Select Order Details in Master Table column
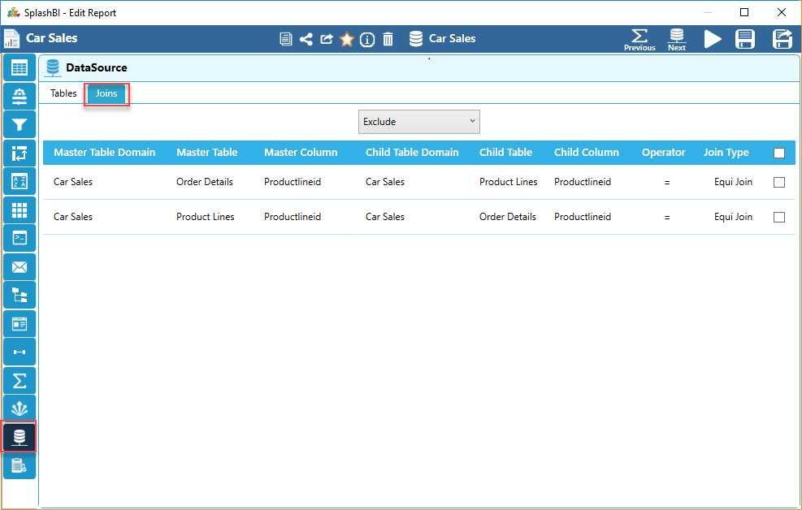The width and height of the screenshot is (802, 510). click(x=205, y=182)
